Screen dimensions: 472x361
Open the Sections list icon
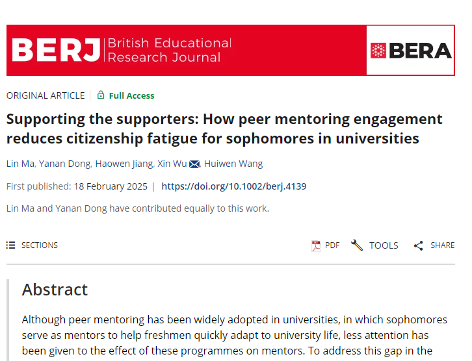point(10,245)
